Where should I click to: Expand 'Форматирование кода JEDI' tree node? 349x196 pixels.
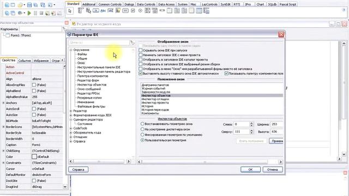(71, 115)
